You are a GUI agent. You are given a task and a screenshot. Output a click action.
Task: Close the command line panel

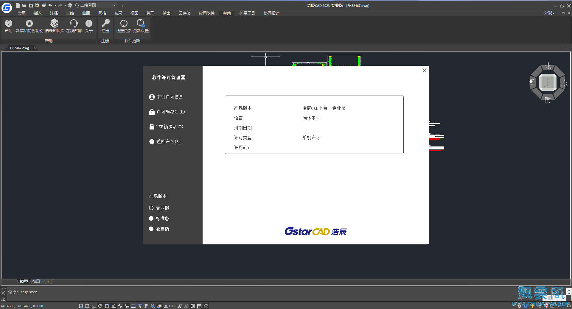3,293
